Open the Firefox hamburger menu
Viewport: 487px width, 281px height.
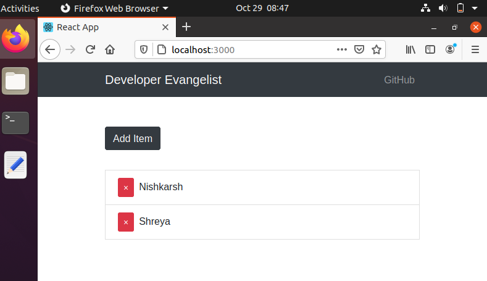[x=475, y=49]
